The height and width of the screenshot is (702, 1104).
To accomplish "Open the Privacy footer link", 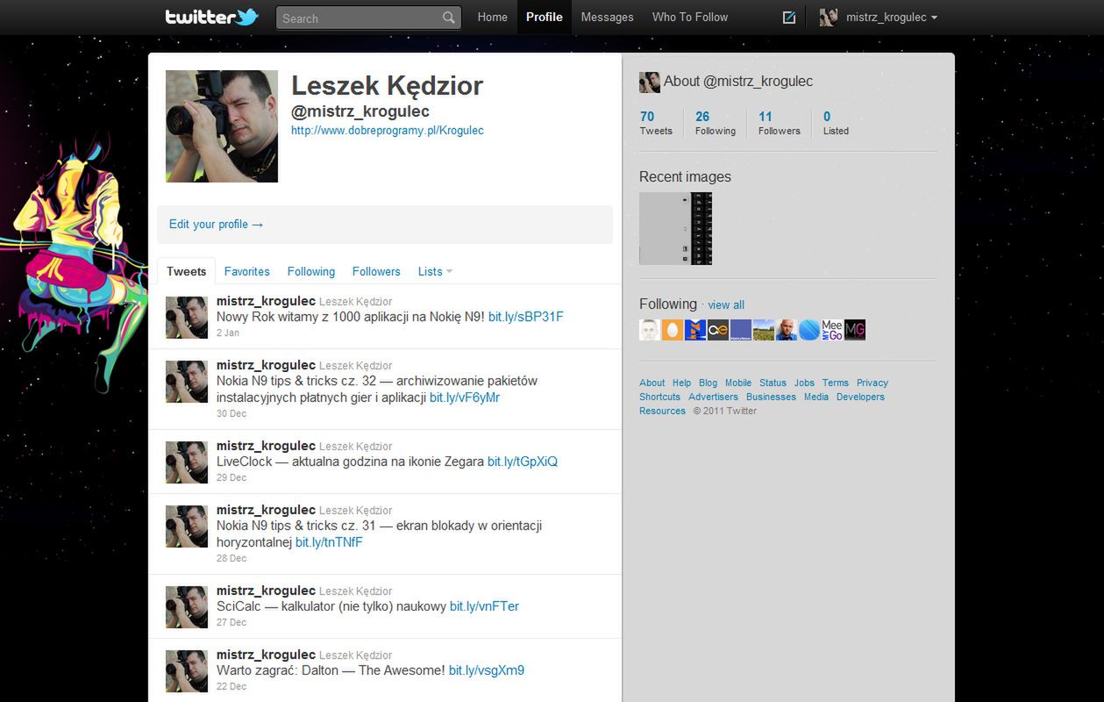I will (873, 383).
